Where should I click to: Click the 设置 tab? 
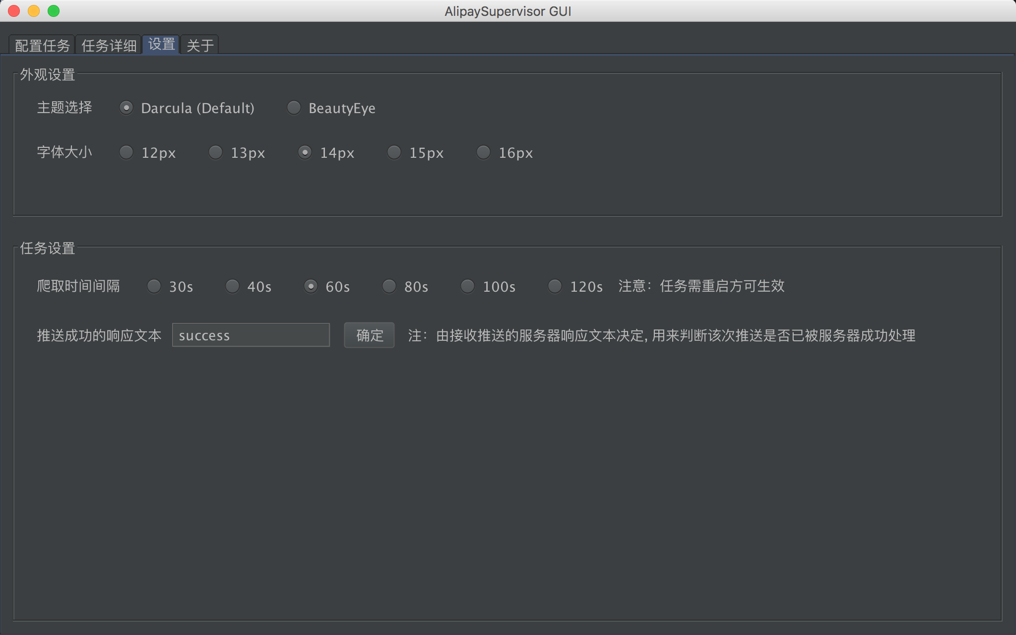tap(161, 45)
